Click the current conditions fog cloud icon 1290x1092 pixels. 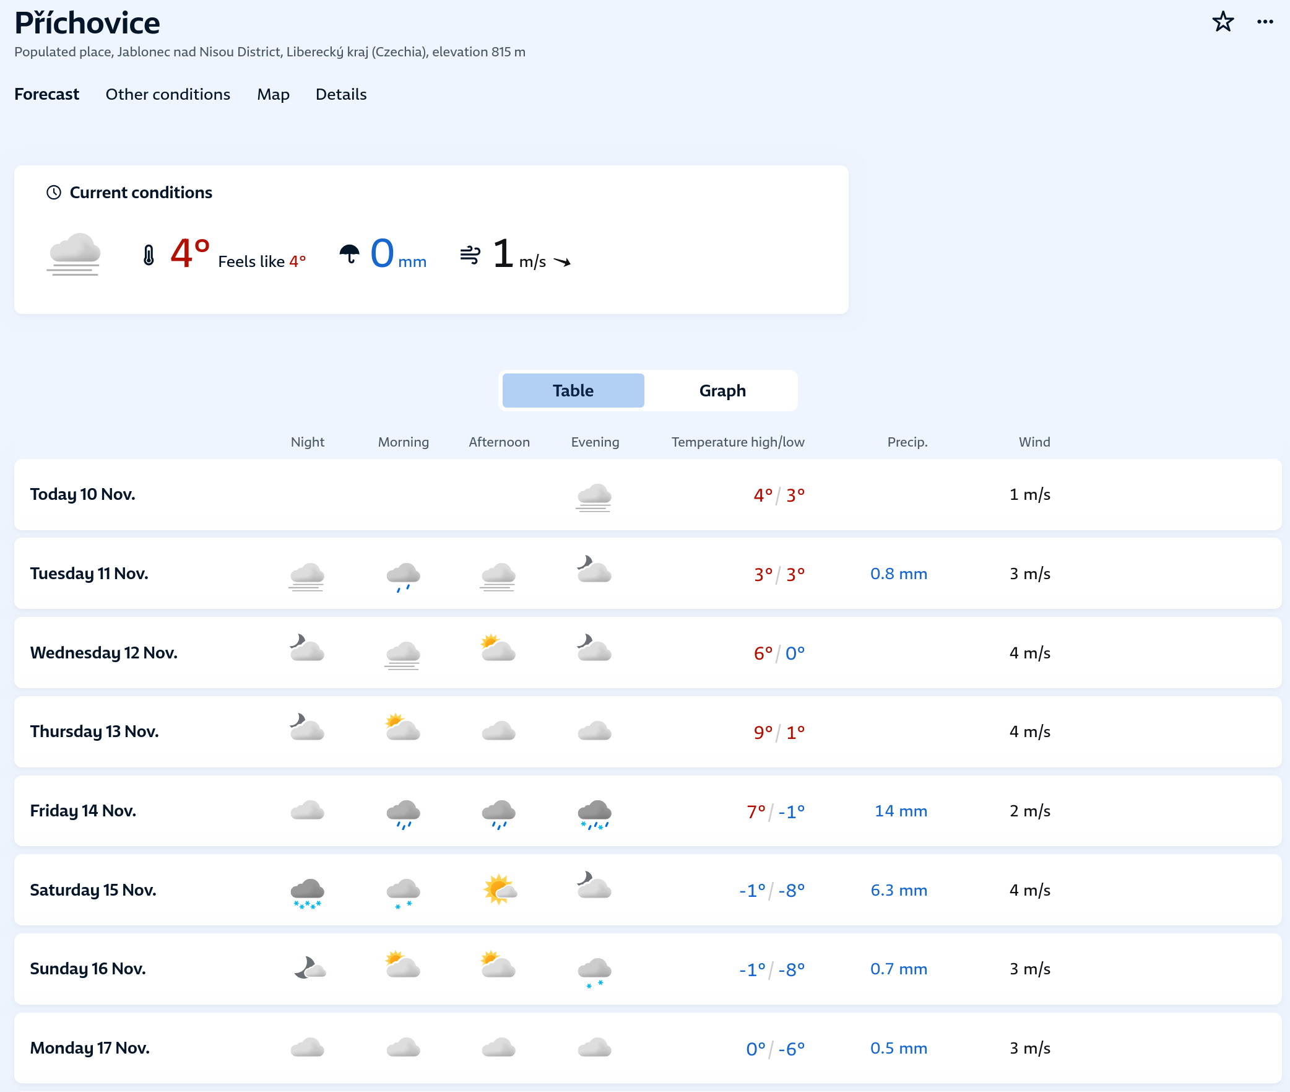pyautogui.click(x=74, y=254)
